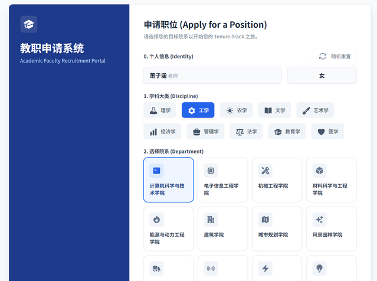Click the 萧子涵 老师 name field
Image resolution: width=377 pixels, height=281 pixels.
(x=212, y=76)
